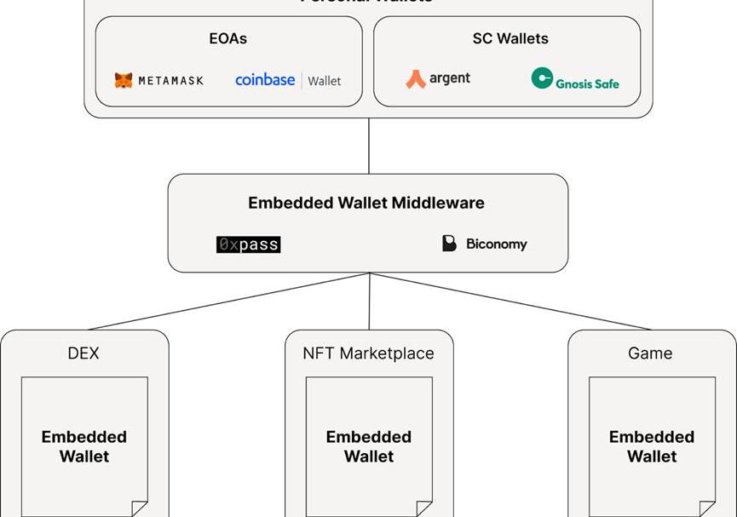
Task: Click the Biconomy name text
Action: pyautogui.click(x=496, y=244)
